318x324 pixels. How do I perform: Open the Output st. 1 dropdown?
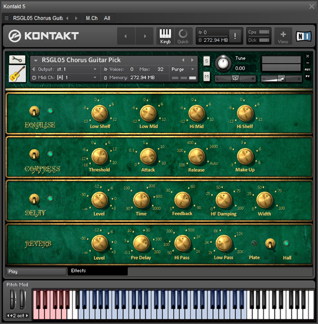pos(65,69)
